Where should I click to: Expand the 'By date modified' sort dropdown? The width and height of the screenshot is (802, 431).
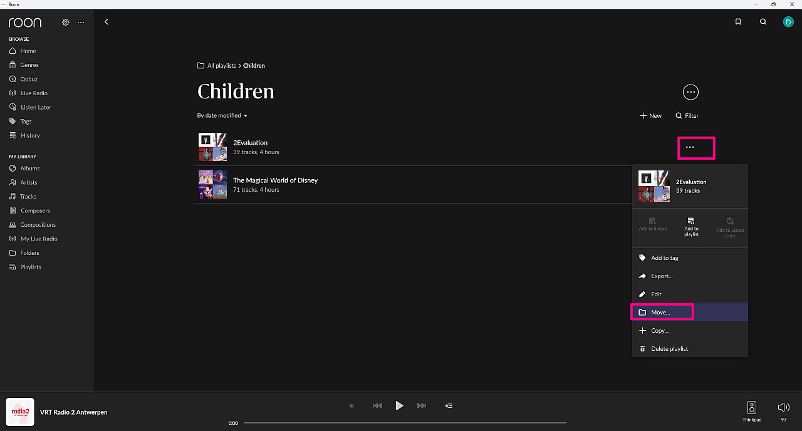[222, 116]
